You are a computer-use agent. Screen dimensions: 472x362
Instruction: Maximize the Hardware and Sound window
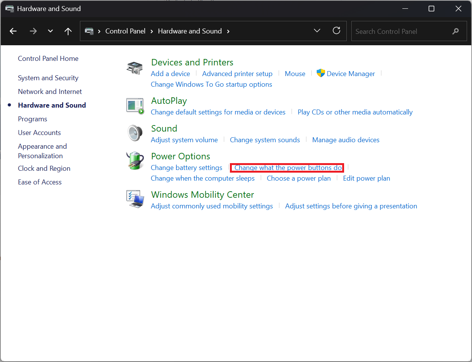point(431,9)
